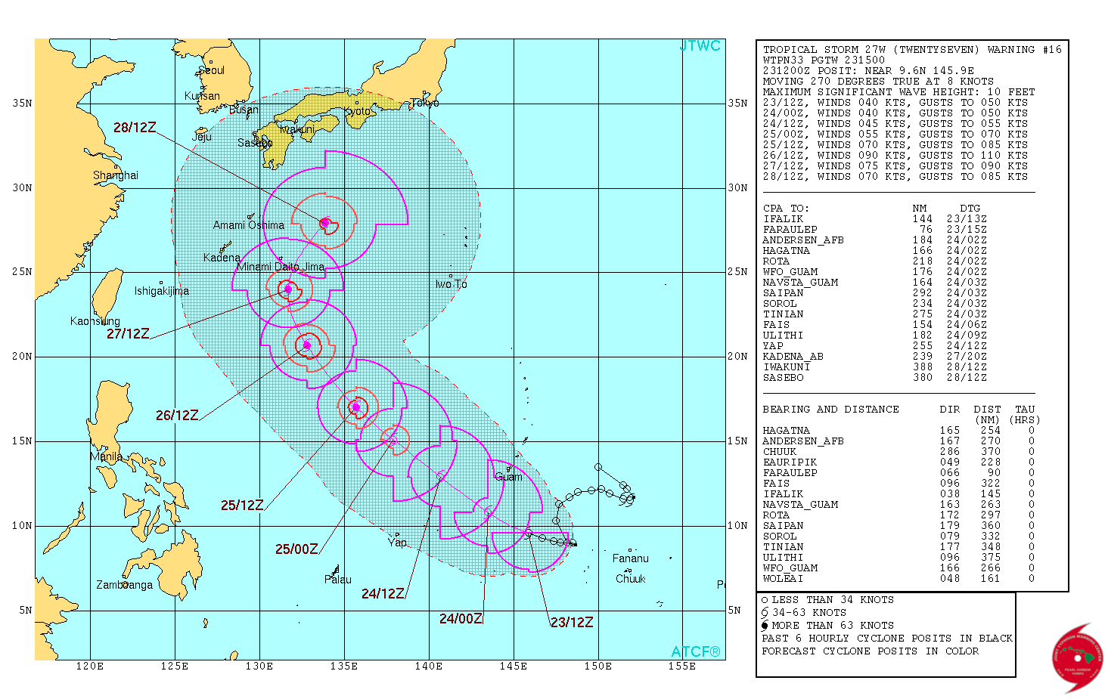
Task: Click the Zamboanga label
Action: click(124, 585)
